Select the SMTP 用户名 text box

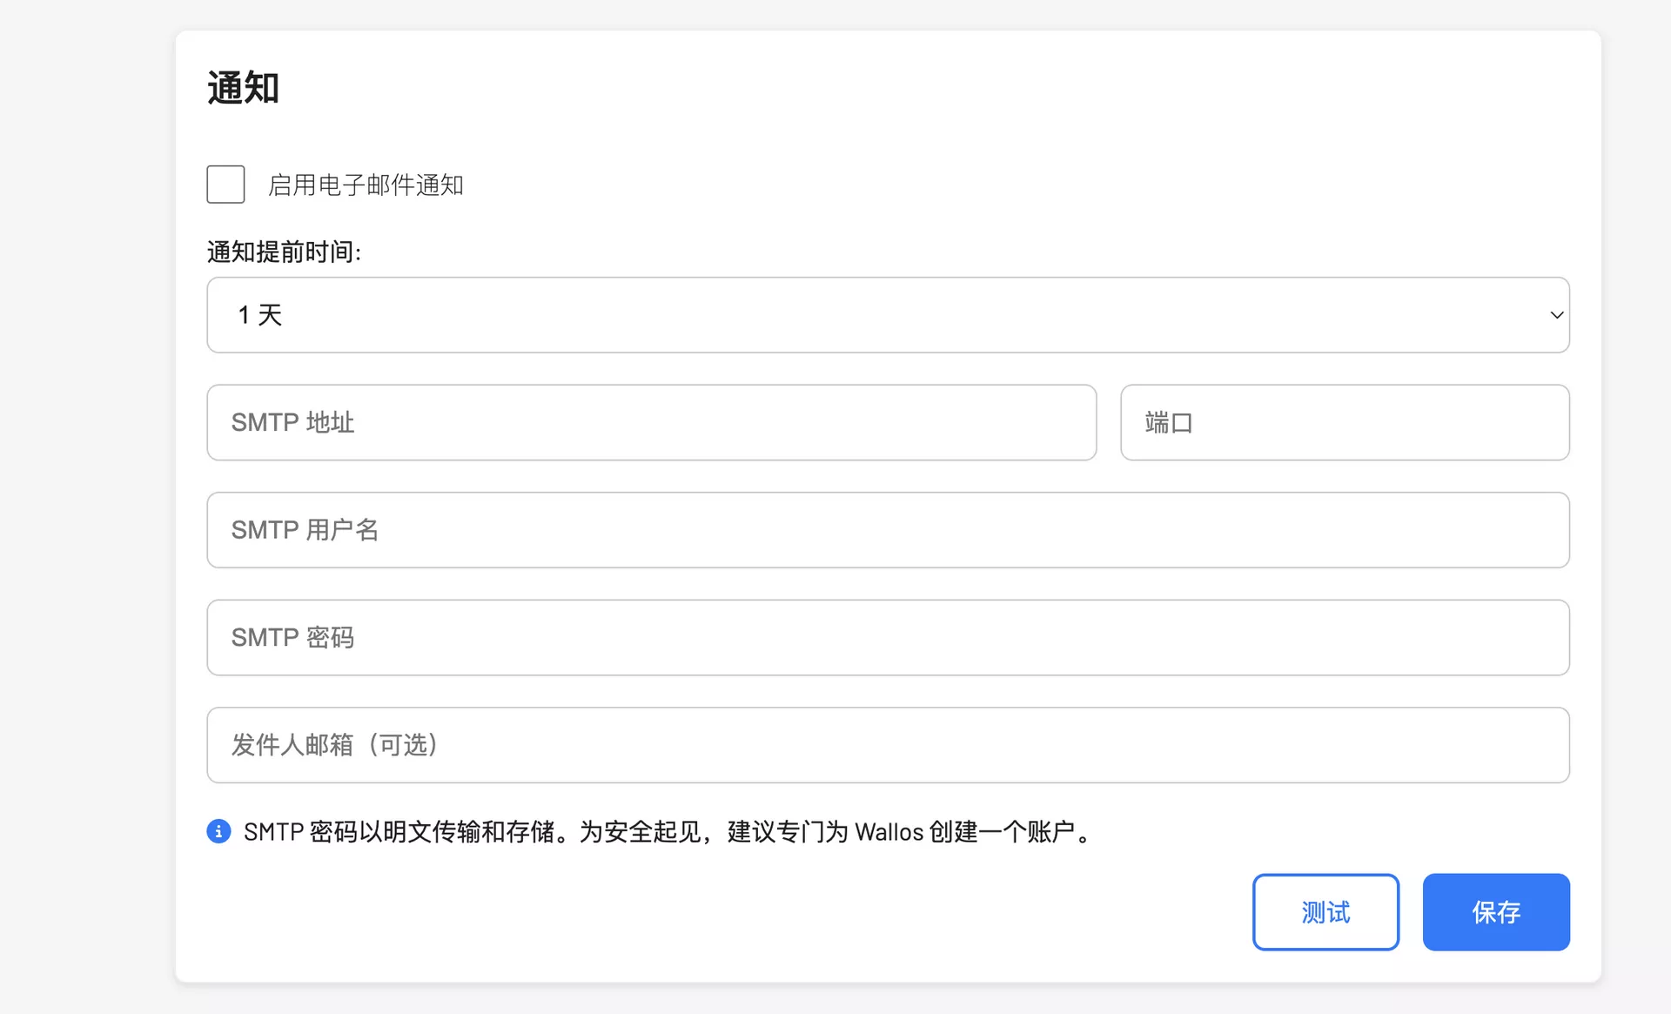coord(888,530)
